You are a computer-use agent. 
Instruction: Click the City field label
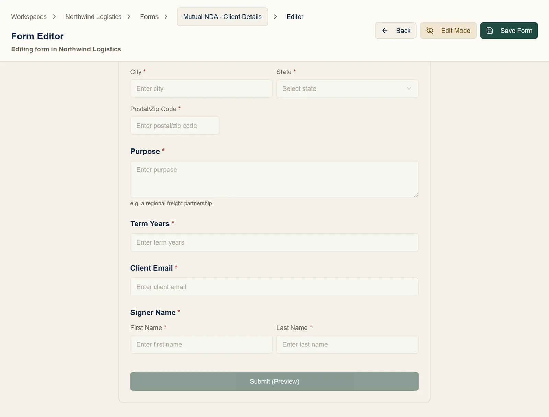[136, 72]
